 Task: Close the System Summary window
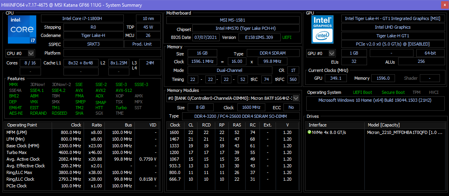point(444,5)
